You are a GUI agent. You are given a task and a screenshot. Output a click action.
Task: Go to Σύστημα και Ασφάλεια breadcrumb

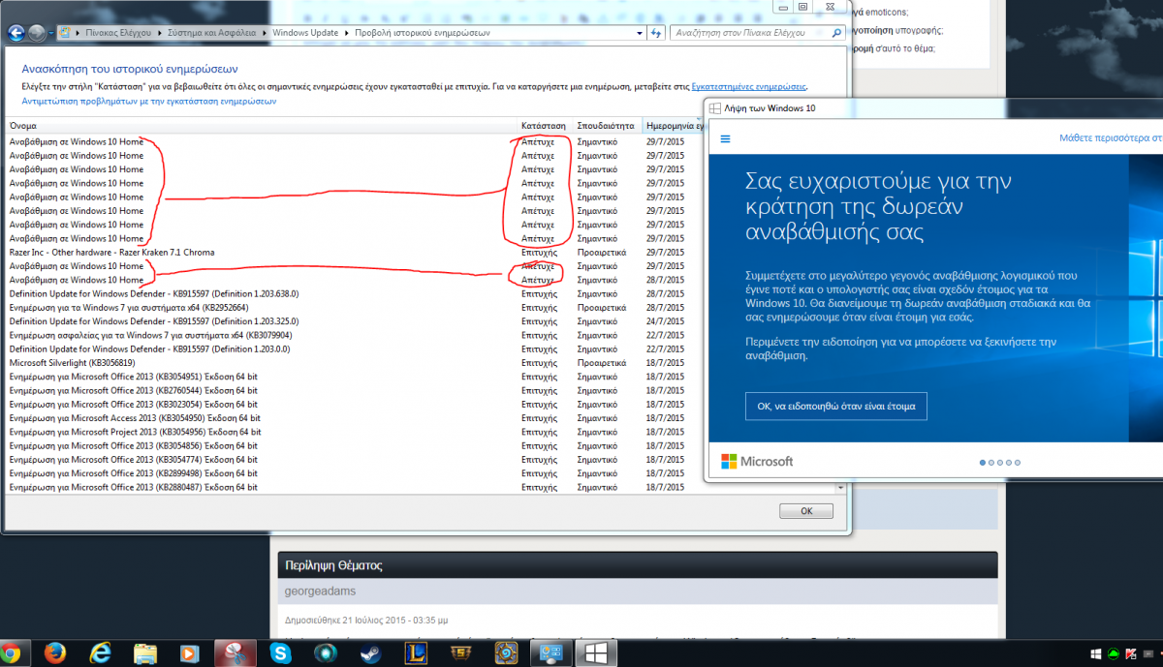point(211,33)
